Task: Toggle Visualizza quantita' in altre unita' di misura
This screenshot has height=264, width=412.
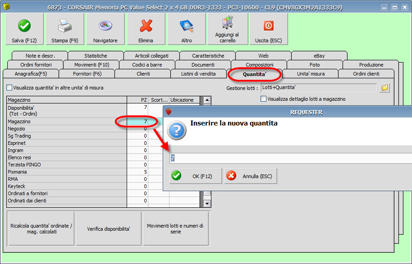Action: (9, 88)
